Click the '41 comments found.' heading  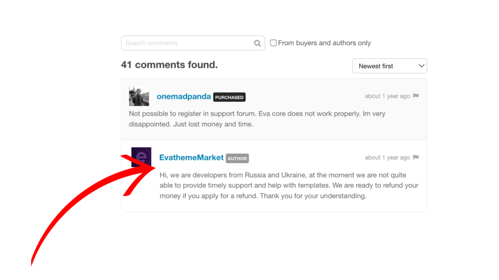169,65
